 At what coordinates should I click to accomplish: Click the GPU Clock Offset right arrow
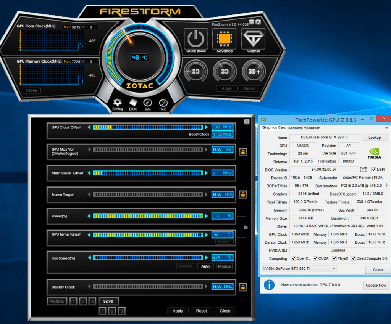pyautogui.click(x=207, y=127)
